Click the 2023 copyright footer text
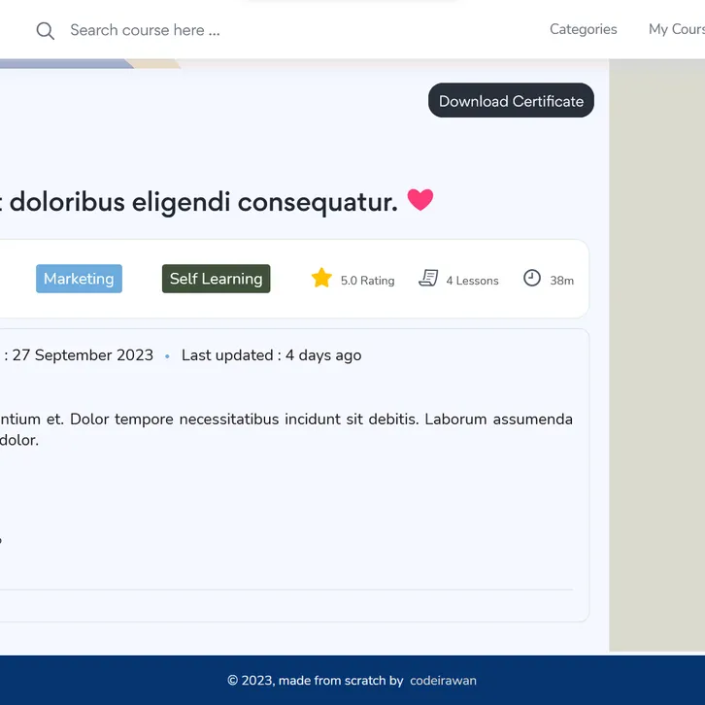 pyautogui.click(x=315, y=681)
